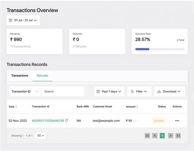The height and width of the screenshot is (151, 194).
Task: Go to the next page
Action: coord(171,135)
